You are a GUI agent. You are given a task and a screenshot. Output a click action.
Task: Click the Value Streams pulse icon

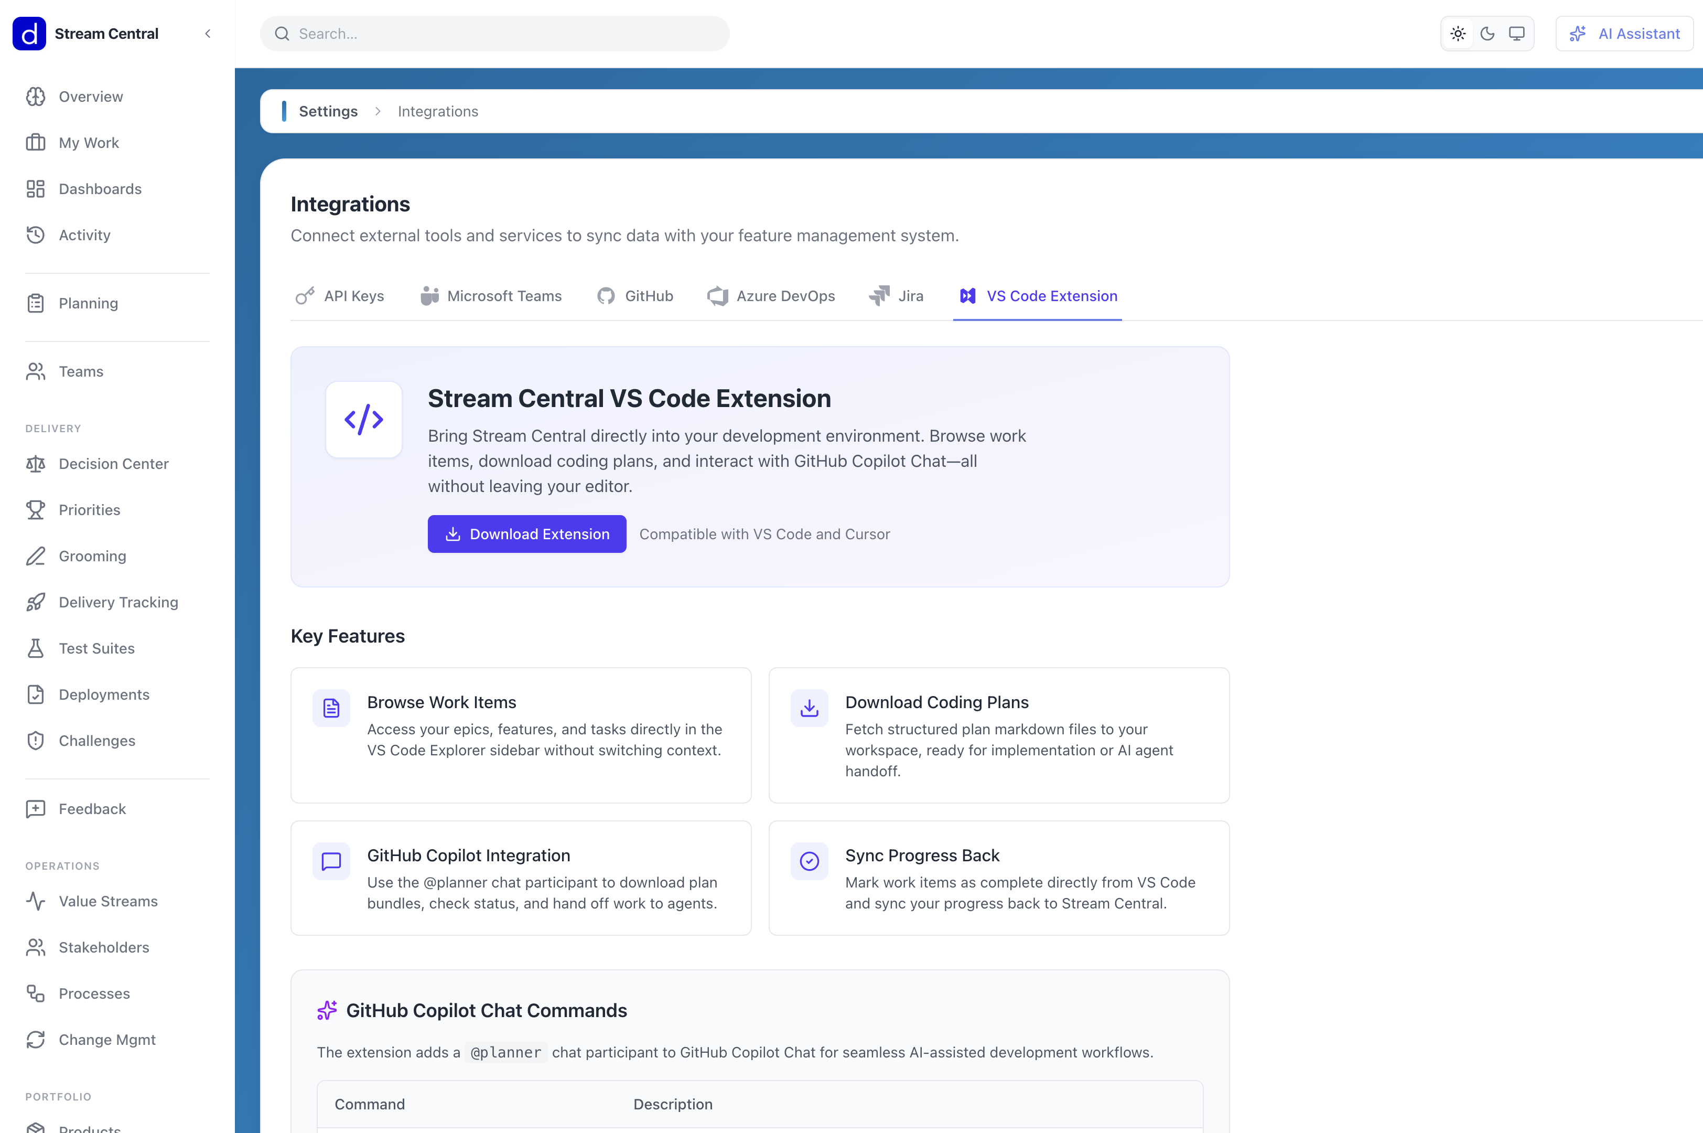tap(35, 902)
